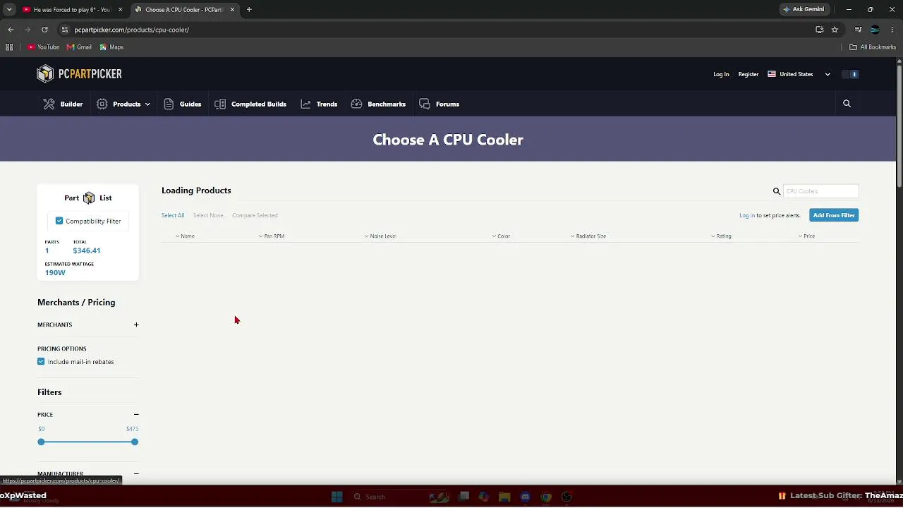This screenshot has height=508, width=903.
Task: Sort by Radiator Size column
Action: (x=588, y=236)
